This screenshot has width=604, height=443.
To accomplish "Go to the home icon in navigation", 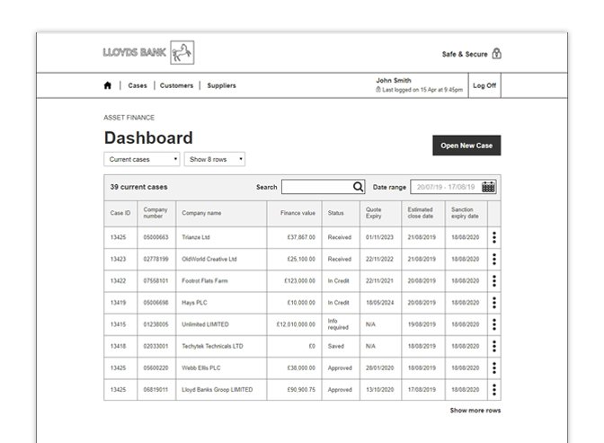I will (108, 85).
